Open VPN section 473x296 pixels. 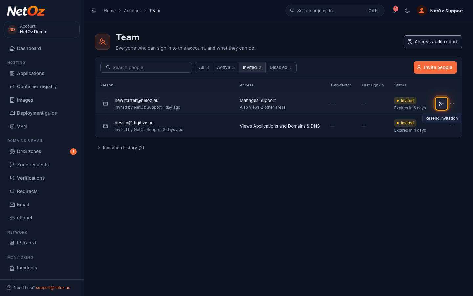(x=42, y=126)
